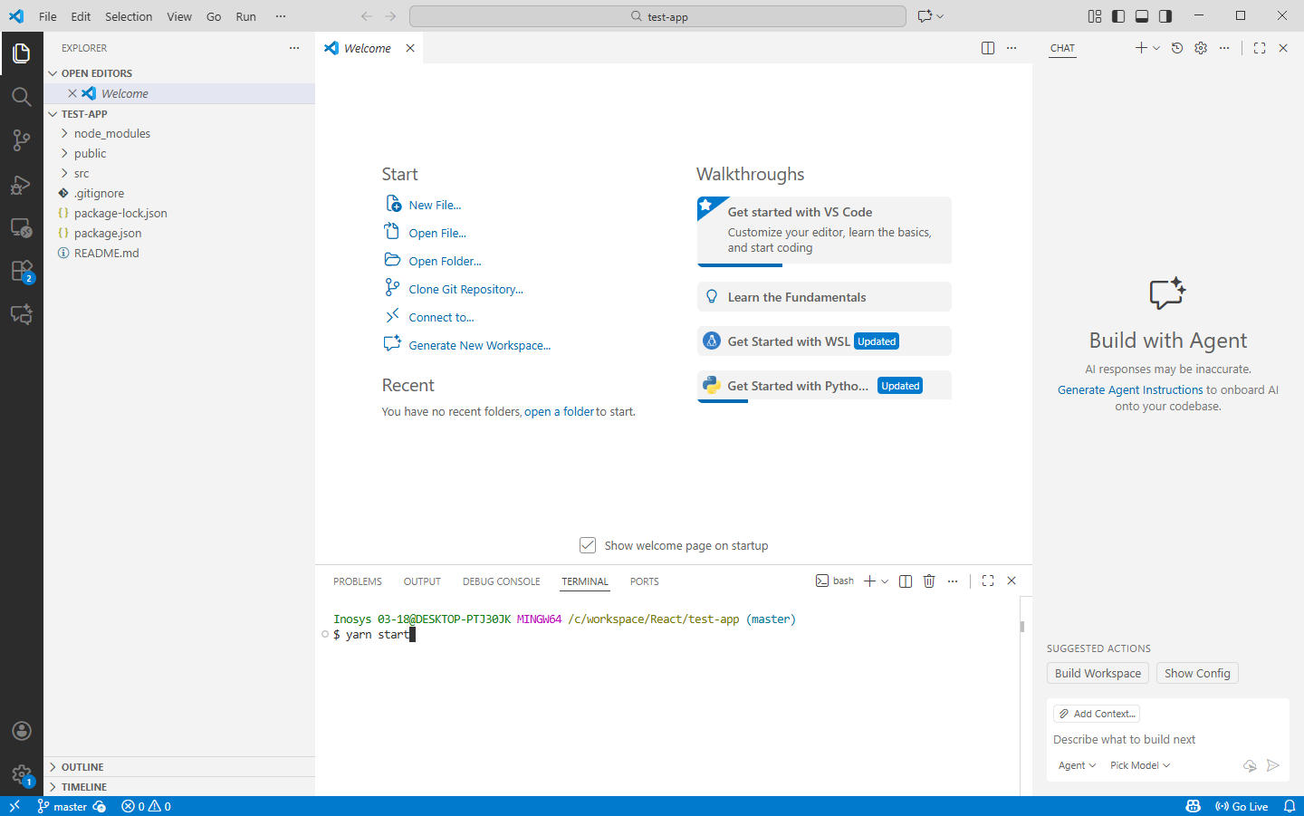Open the package.json file
The width and height of the screenshot is (1304, 816).
click(179, 233)
